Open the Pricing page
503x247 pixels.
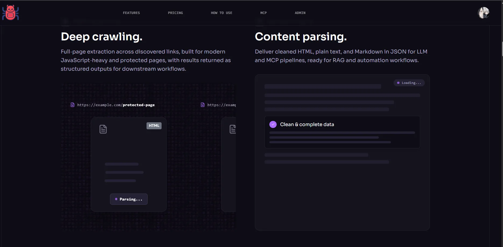tap(175, 13)
